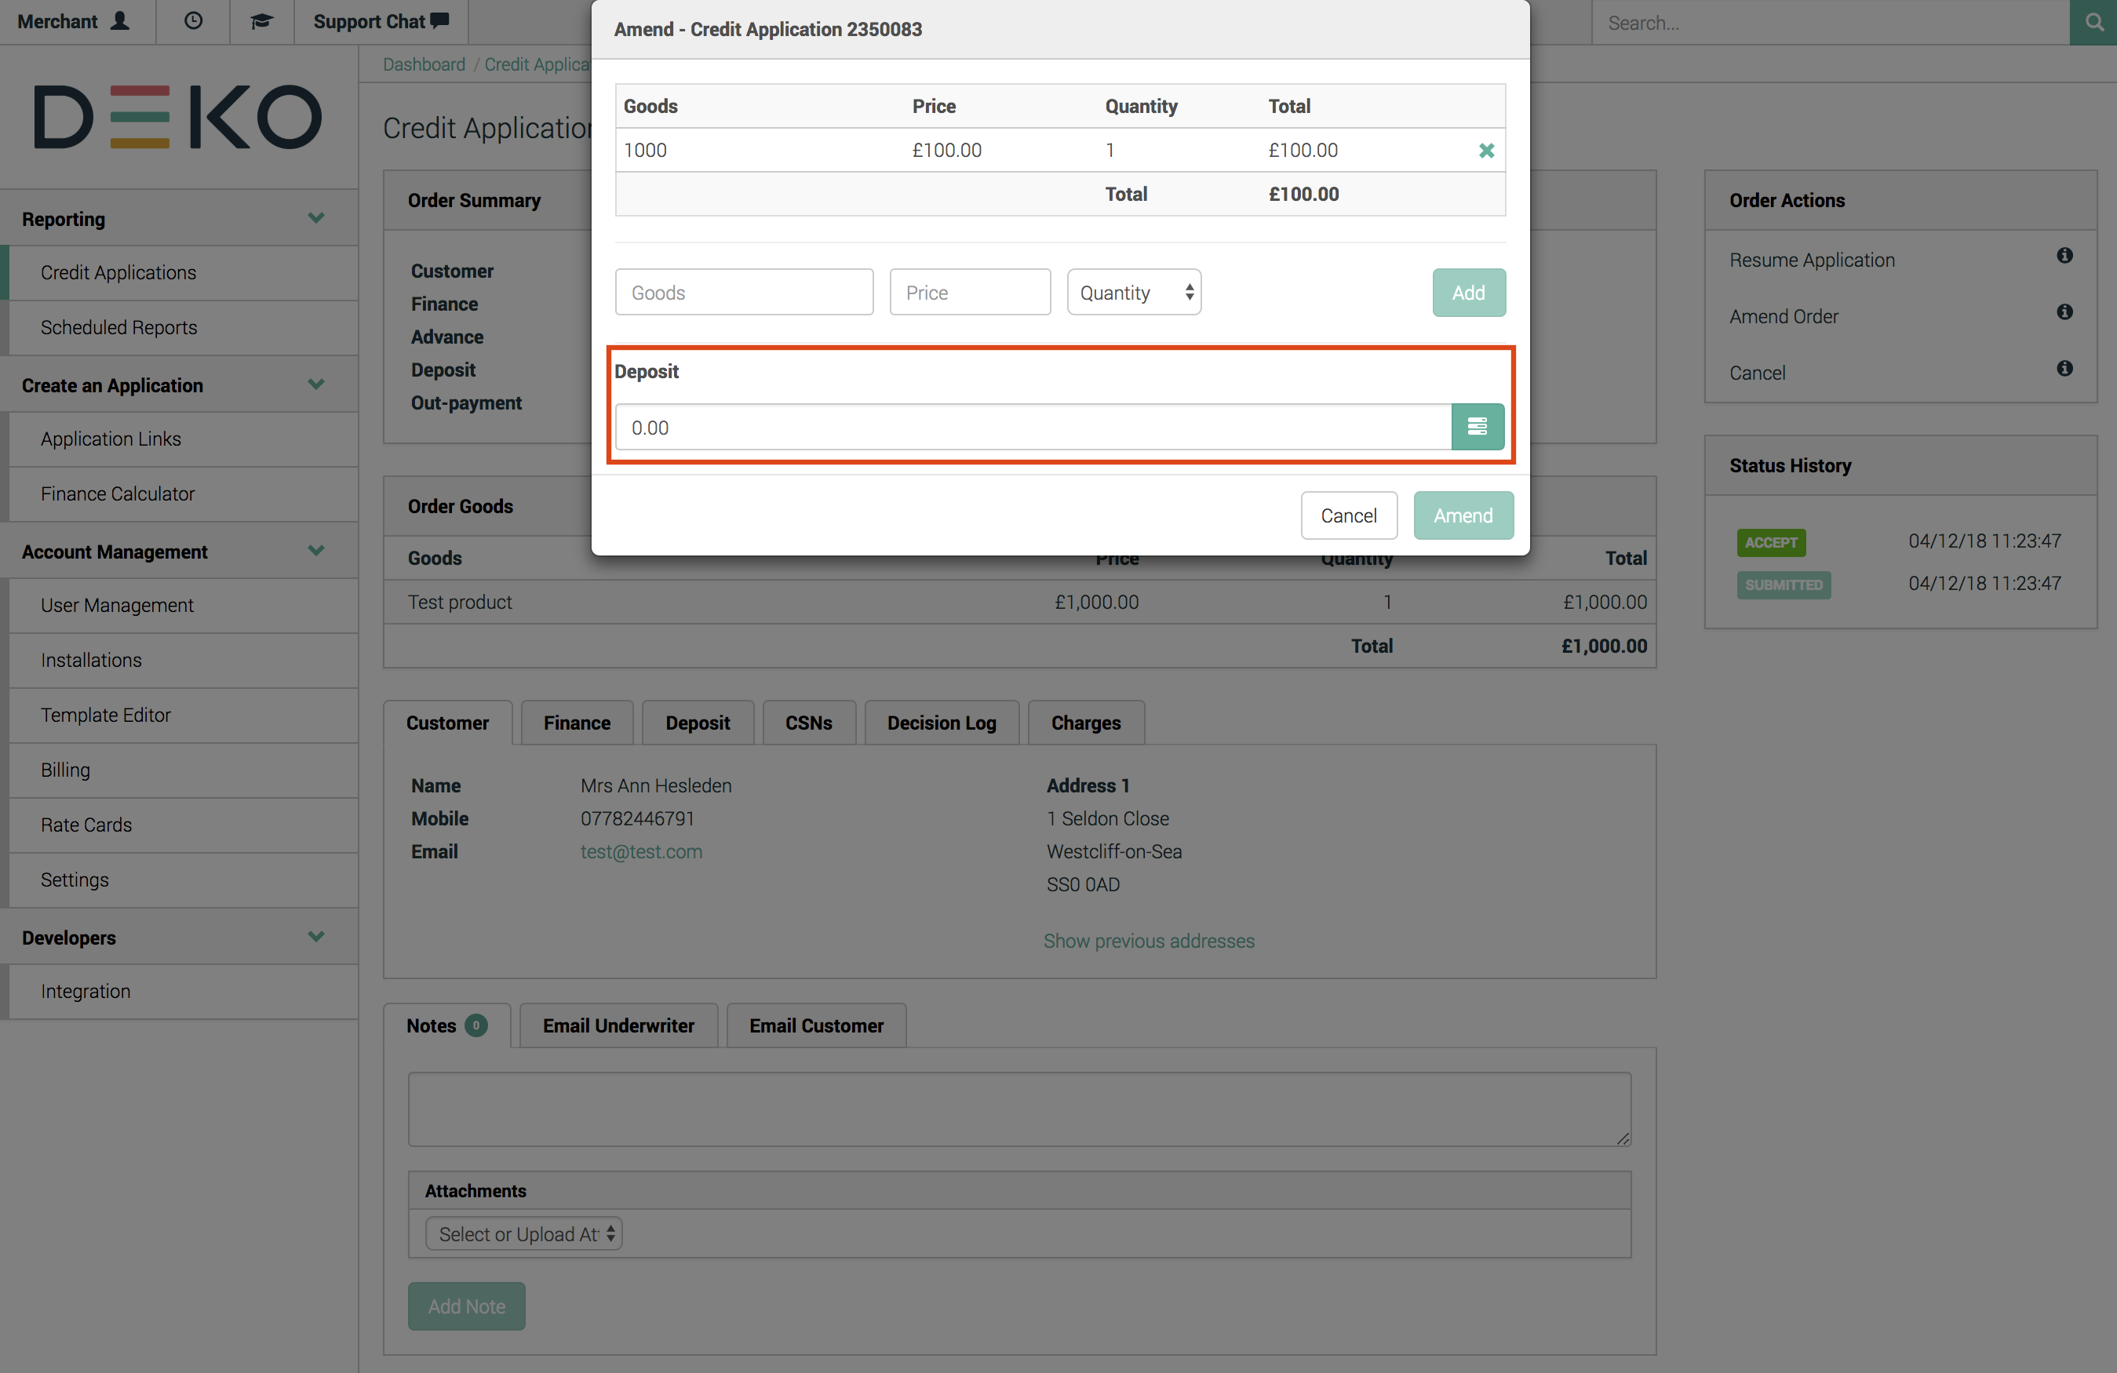Open Select or Upload Attachment dropdown

click(523, 1233)
